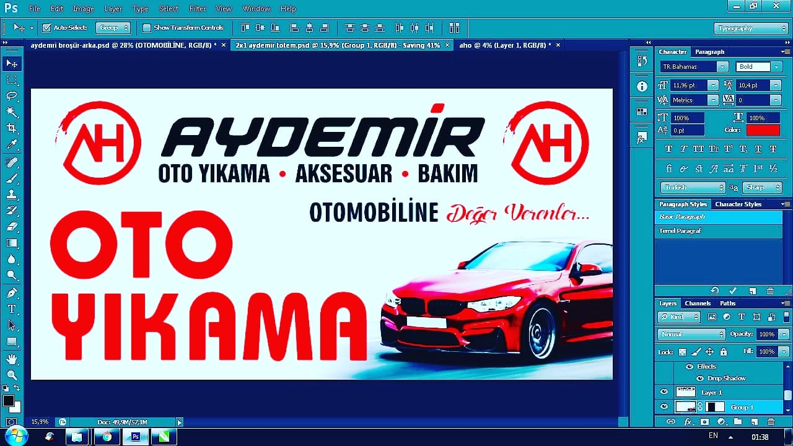Hide Group 1 using its eye icon
The image size is (793, 446).
664,407
